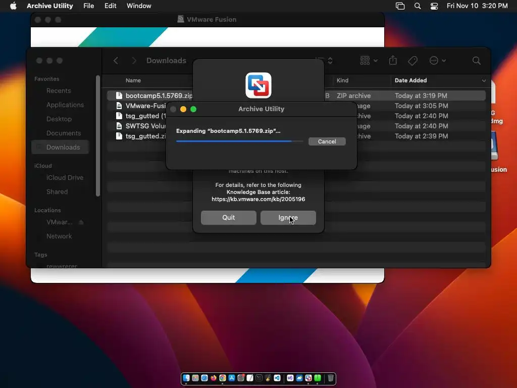517x388 pixels.
Task: Open System Settings from the Dock
Action: [x=241, y=378]
